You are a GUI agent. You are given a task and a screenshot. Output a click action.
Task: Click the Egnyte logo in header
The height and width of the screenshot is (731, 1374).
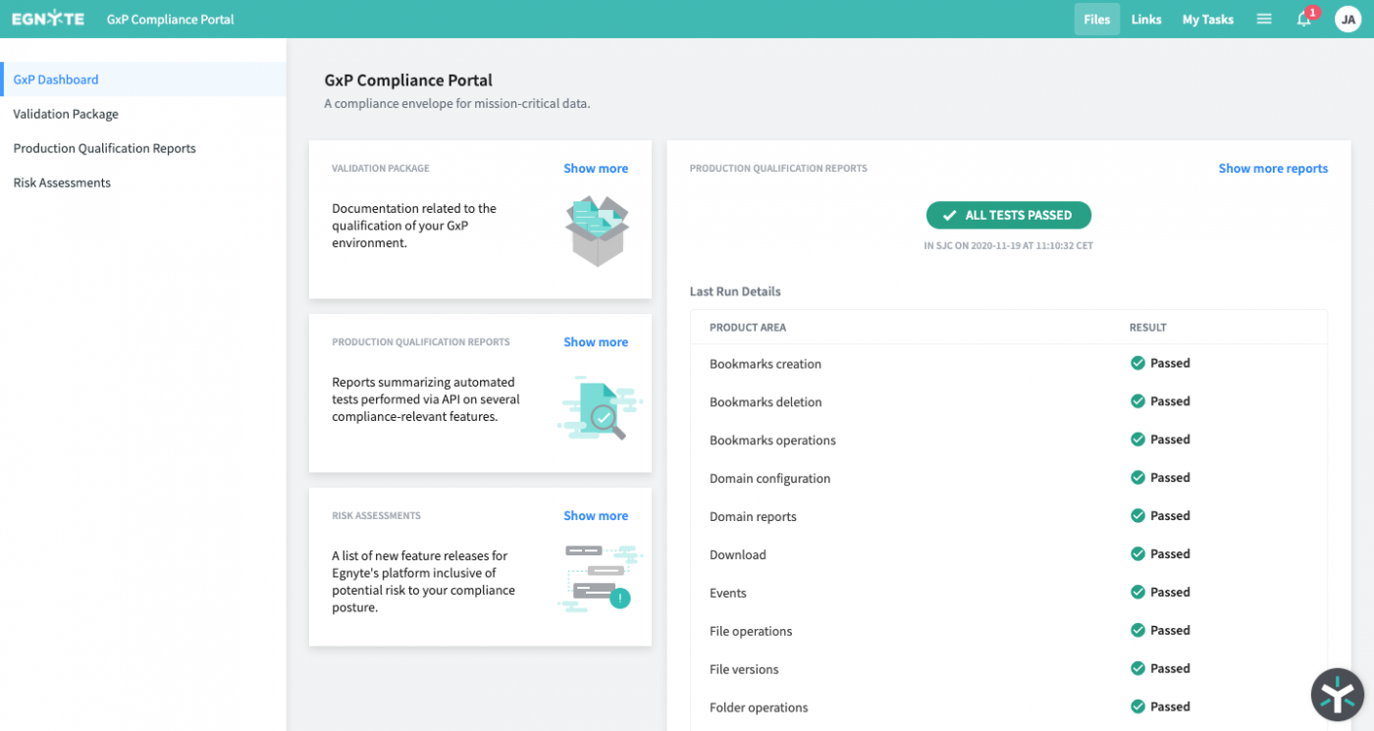[x=47, y=19]
